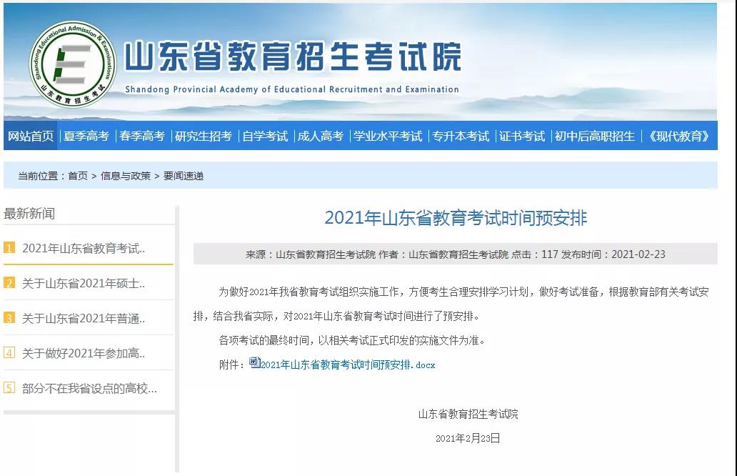Go to 网站首页 in navigation bar
Viewport: 737px width, 476px height.
31,136
